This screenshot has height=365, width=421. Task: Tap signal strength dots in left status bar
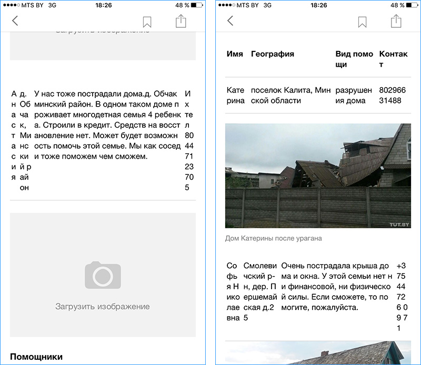pyautogui.click(x=11, y=5)
